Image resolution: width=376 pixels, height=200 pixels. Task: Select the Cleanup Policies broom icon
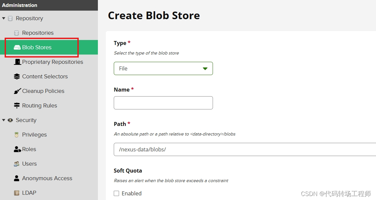point(17,91)
